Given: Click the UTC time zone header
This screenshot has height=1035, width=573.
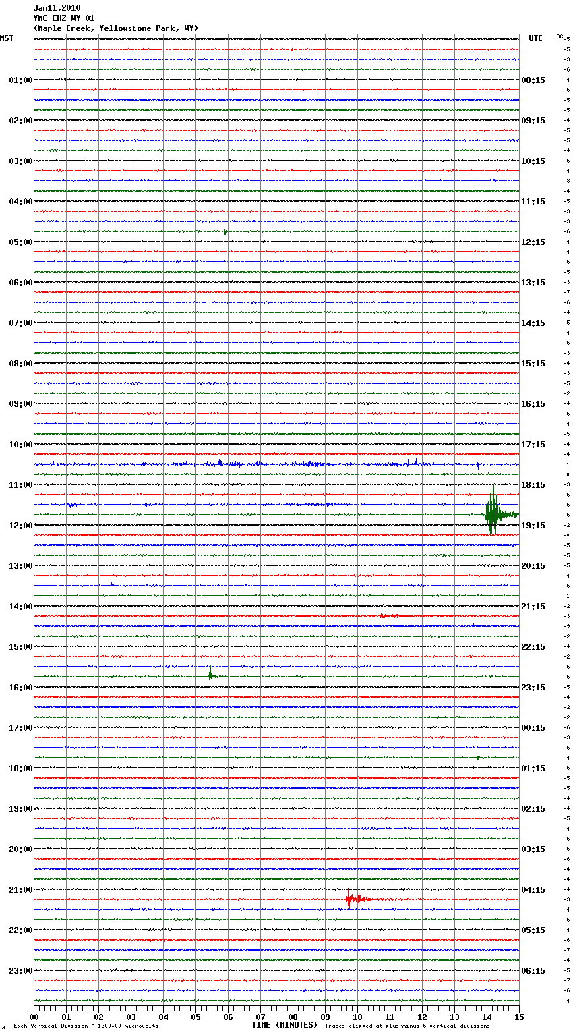Looking at the screenshot, I should point(536,38).
